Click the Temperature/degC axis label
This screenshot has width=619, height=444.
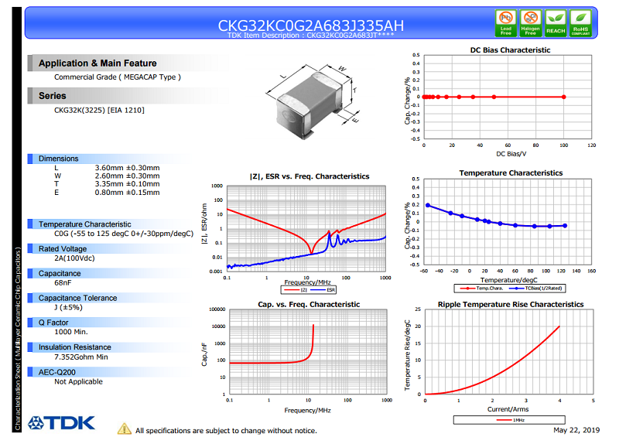pyautogui.click(x=509, y=280)
